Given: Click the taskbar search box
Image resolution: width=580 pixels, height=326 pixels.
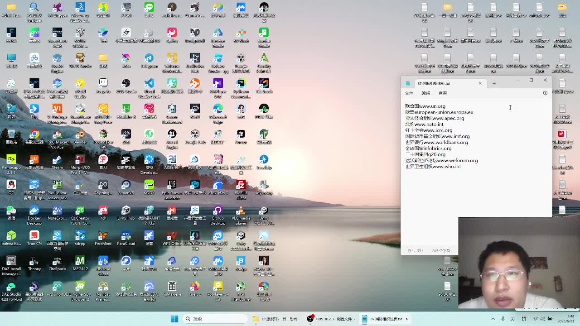Looking at the screenshot, I should 215,319.
